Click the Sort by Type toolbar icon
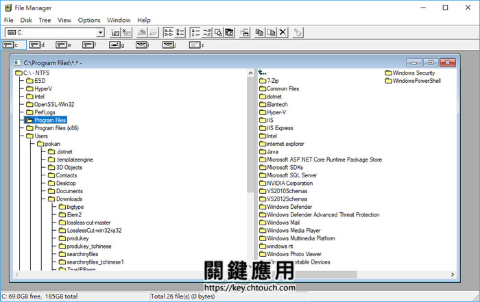The width and height of the screenshot is (480, 302). pyautogui.click(x=207, y=32)
